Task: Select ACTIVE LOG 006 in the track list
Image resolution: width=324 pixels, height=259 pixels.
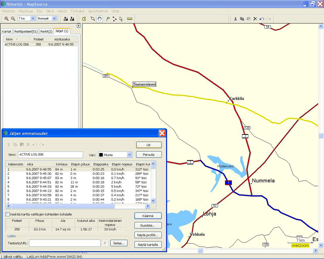Action: coord(40,44)
